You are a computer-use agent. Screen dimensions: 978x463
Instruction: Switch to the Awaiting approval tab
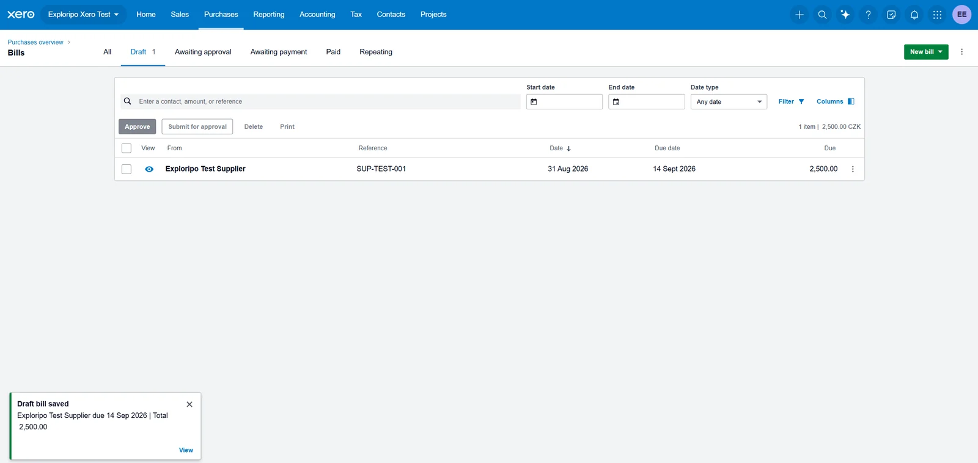203,52
